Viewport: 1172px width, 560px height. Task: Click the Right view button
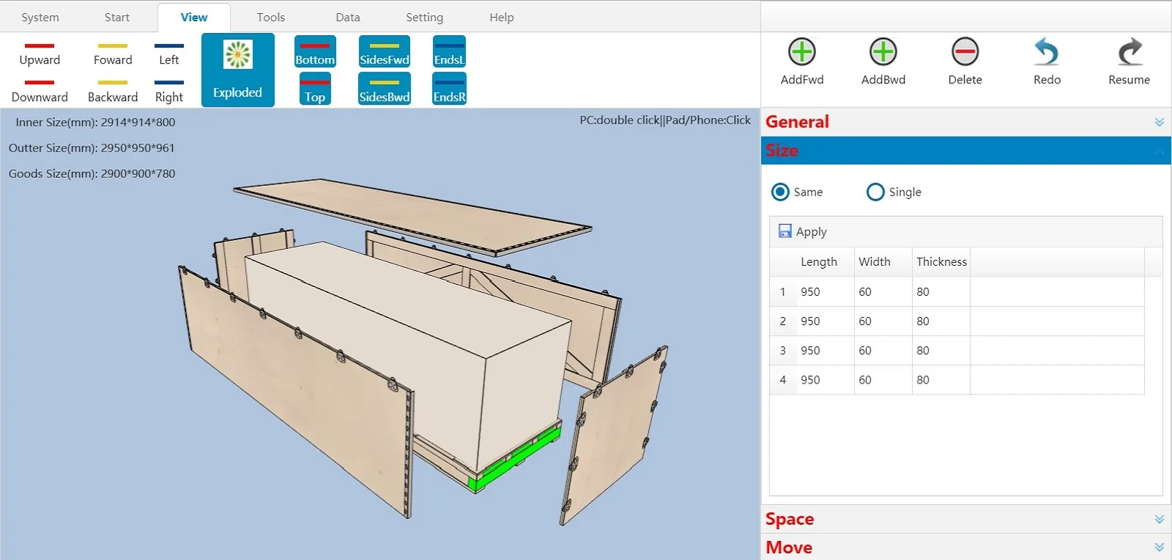169,91
